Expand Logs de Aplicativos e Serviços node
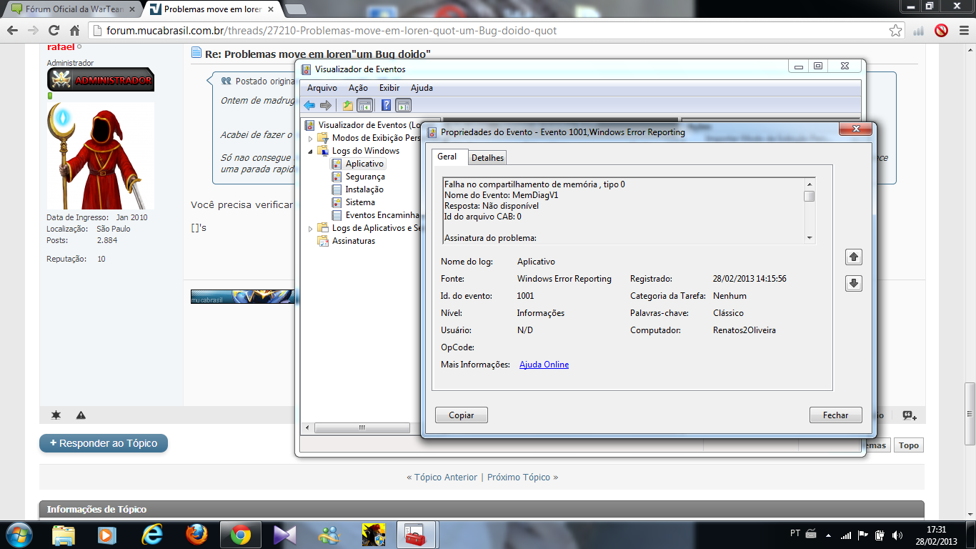The width and height of the screenshot is (976, 549). (x=311, y=228)
